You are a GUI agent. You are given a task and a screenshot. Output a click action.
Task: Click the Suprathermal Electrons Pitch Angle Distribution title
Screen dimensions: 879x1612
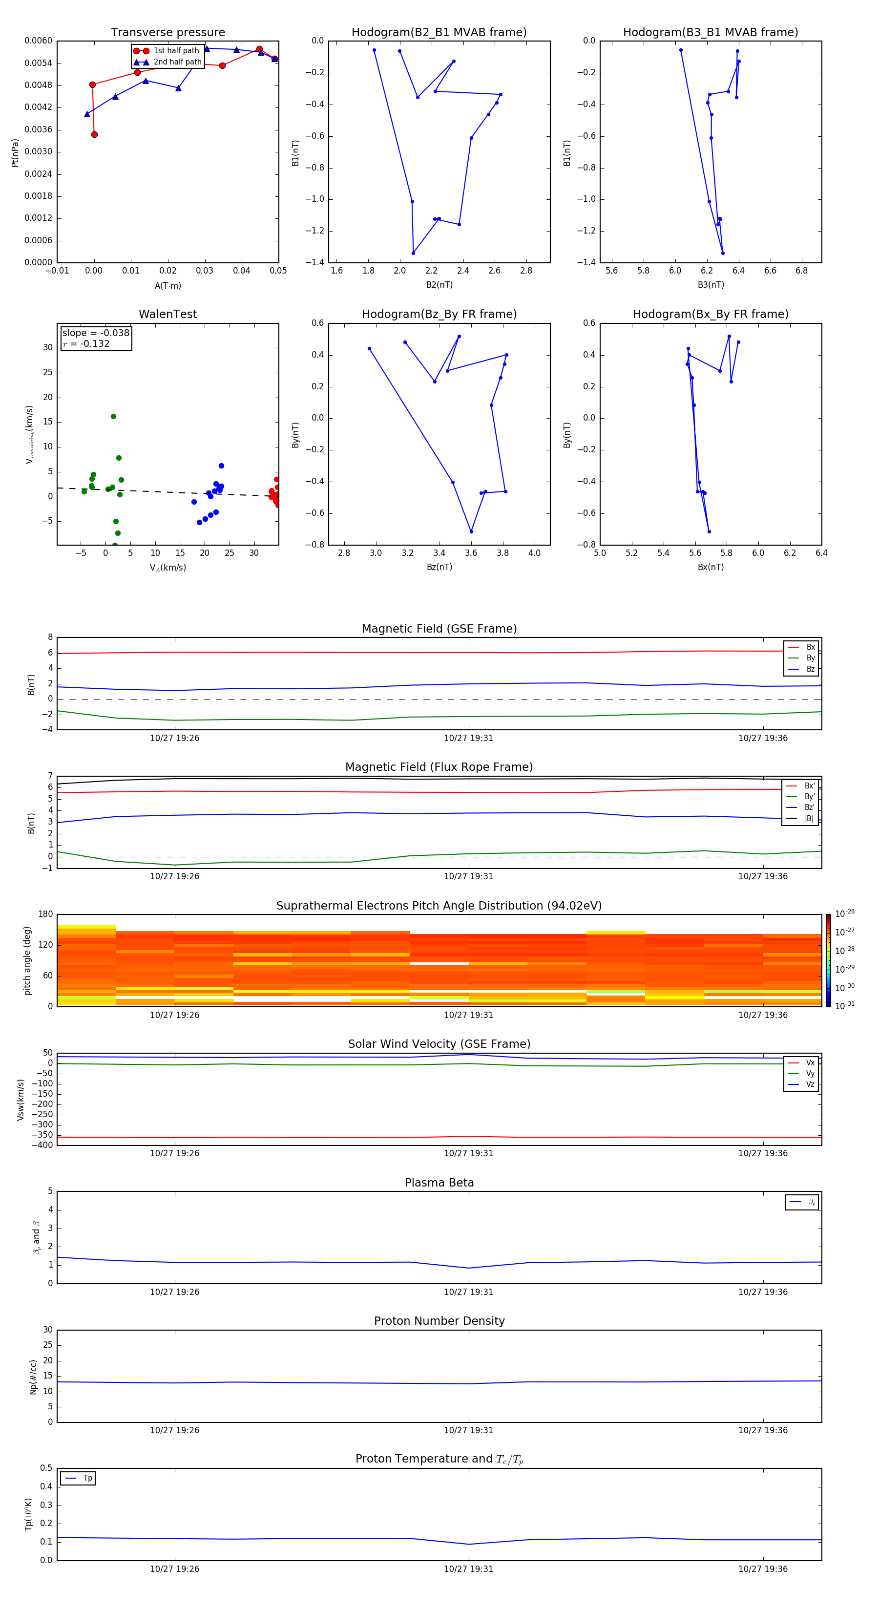(439, 906)
